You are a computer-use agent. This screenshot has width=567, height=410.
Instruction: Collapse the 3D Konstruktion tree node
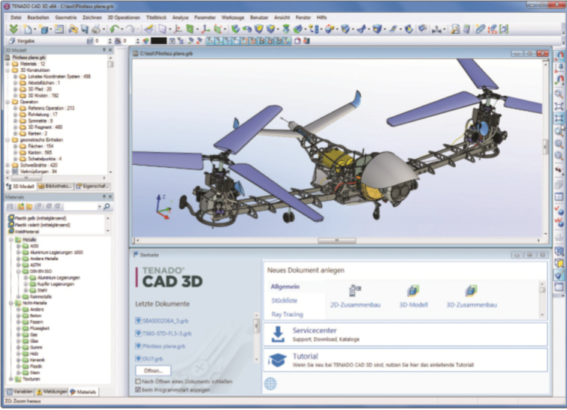[8, 70]
